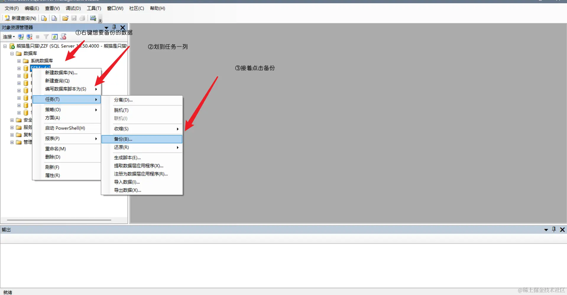Click the Disconnect server icon
Image resolution: width=567 pixels, height=295 pixels.
click(x=29, y=37)
